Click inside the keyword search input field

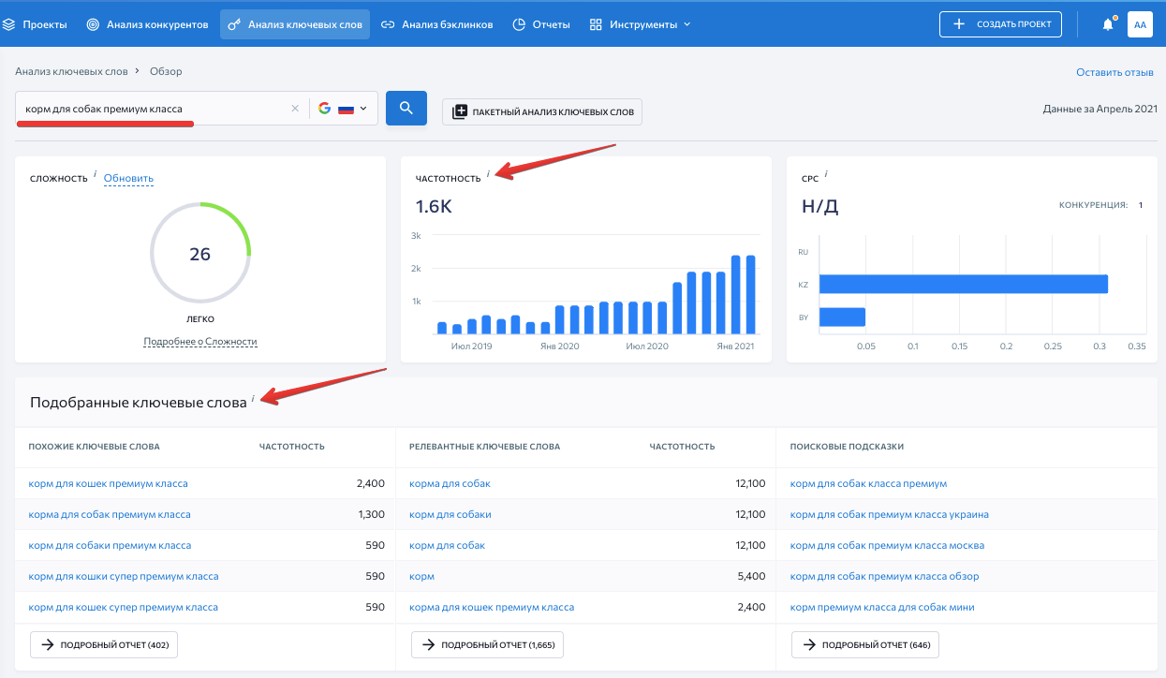140,108
